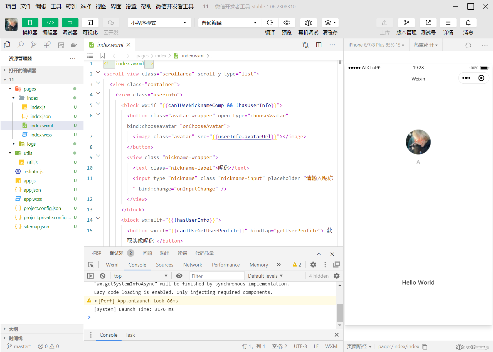Open the extensions icon in sidebar
The height and width of the screenshot is (352, 493).
pos(47,45)
